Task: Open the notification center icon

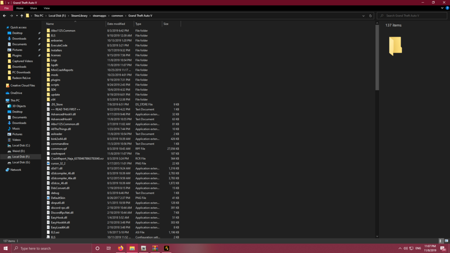Action: 443,248
